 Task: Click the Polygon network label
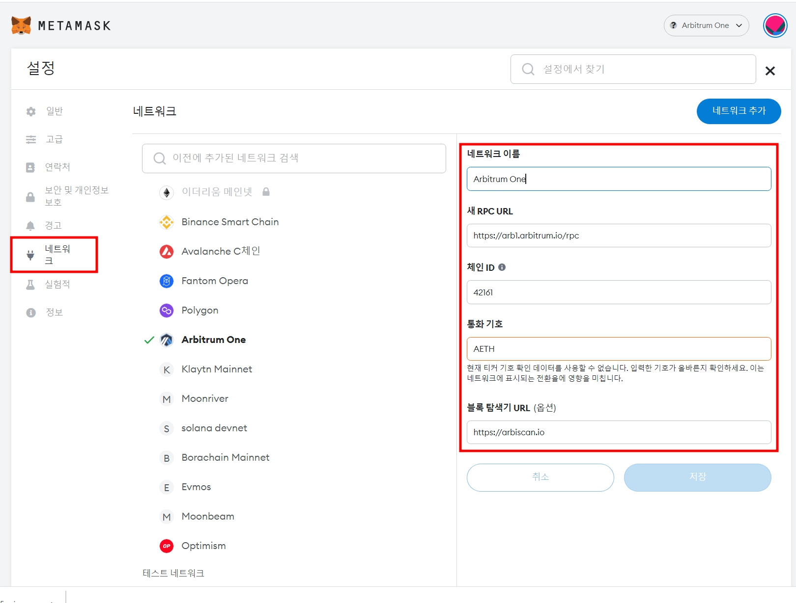coord(200,311)
